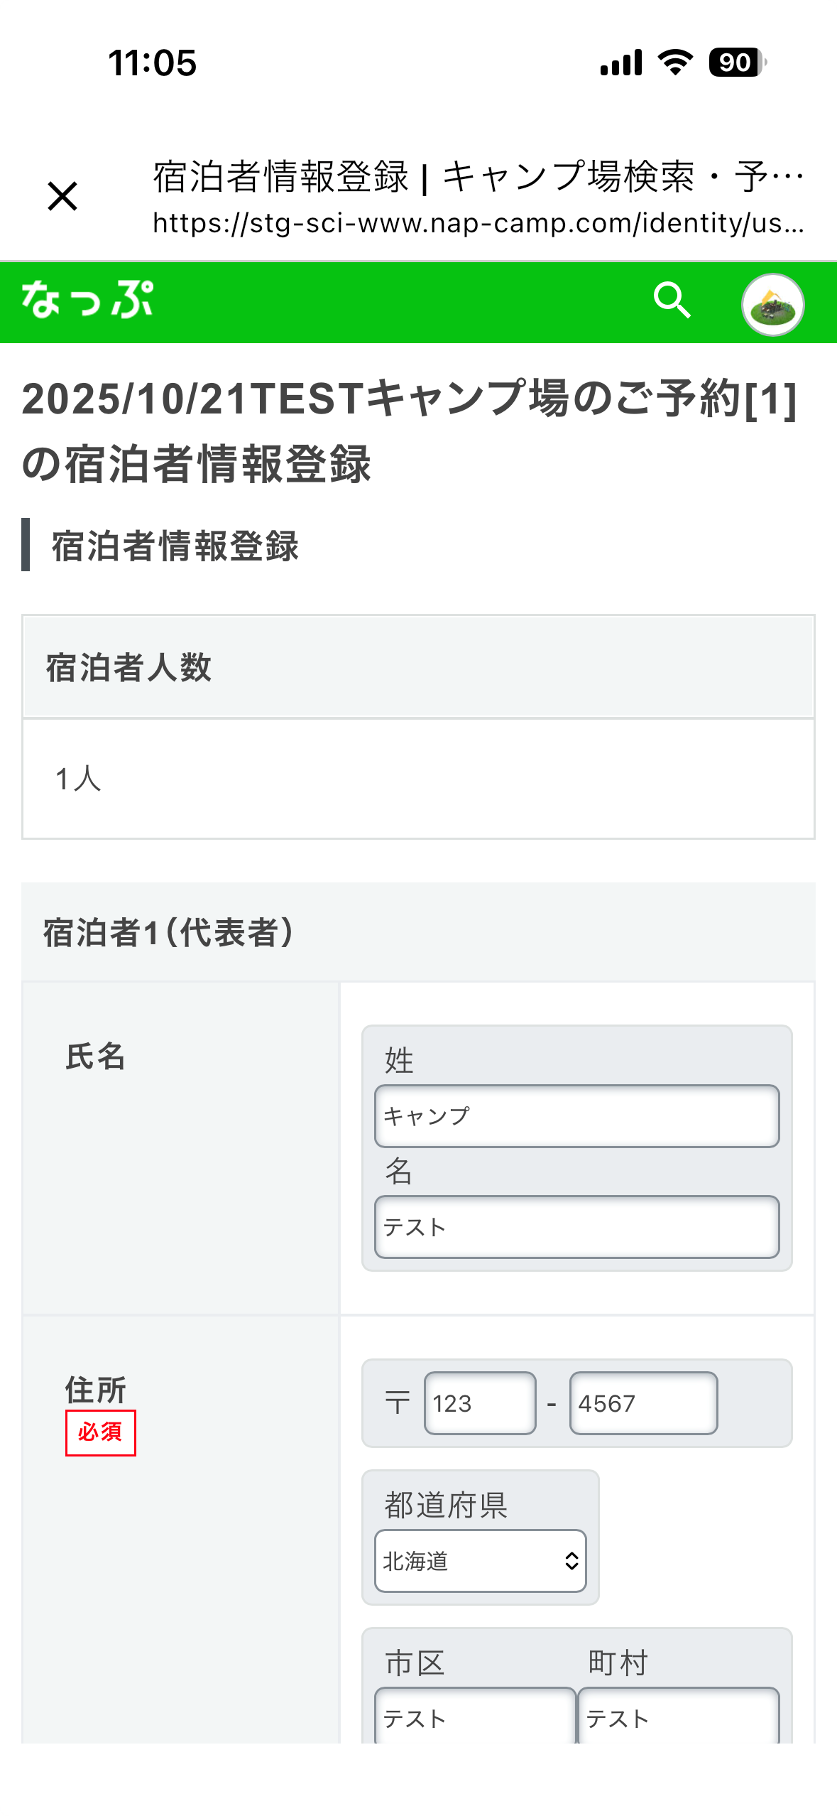Tap the stepper arrows on the prefecture picker
This screenshot has width=837, height=1816.
click(572, 1561)
